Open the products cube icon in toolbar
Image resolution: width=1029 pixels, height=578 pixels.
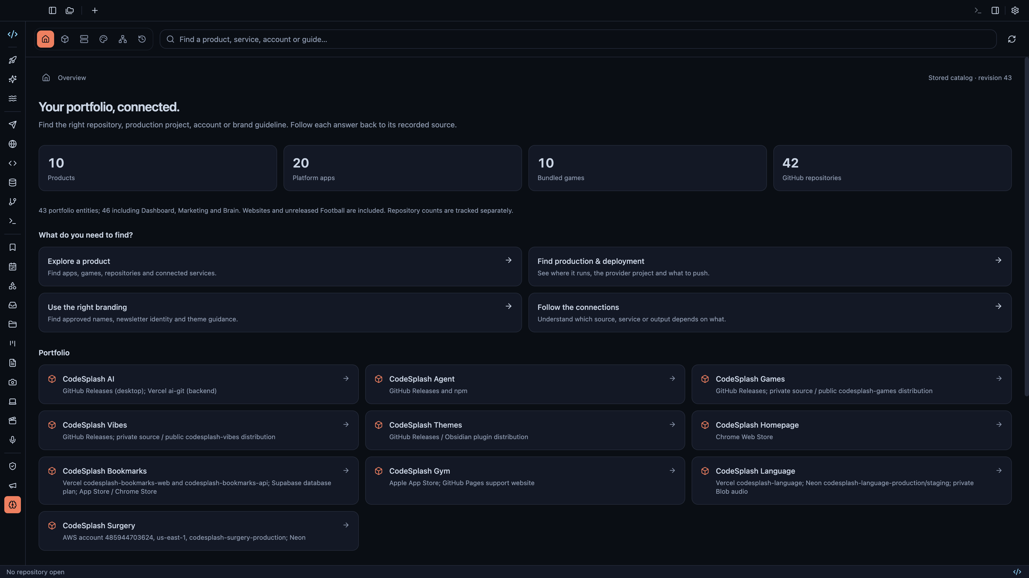coord(65,39)
